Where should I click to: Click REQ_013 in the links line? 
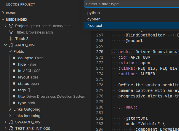pos(147,68)
